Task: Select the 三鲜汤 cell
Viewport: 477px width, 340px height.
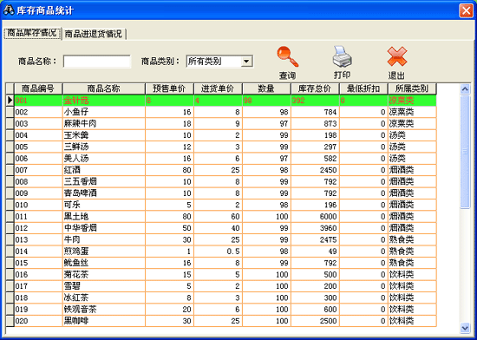Action: click(104, 147)
